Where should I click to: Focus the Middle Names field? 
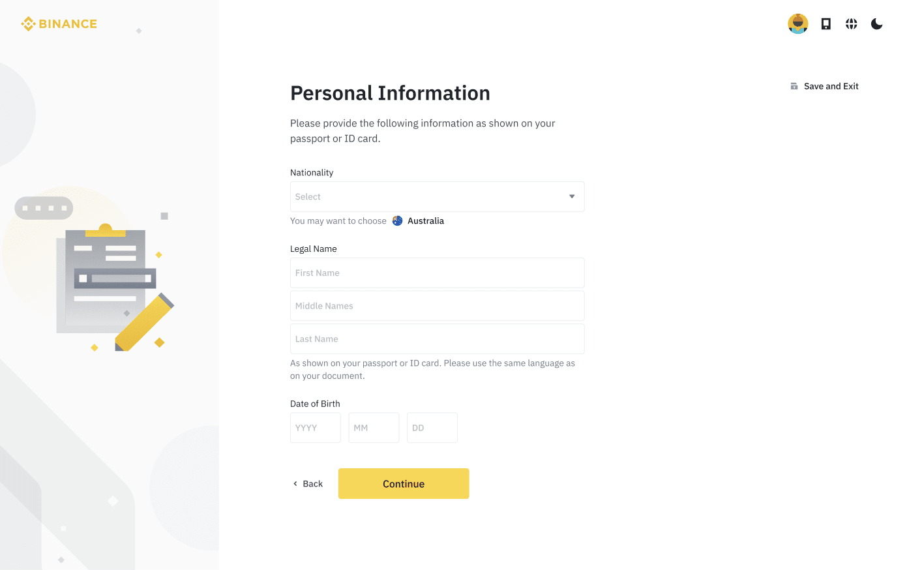click(x=437, y=306)
